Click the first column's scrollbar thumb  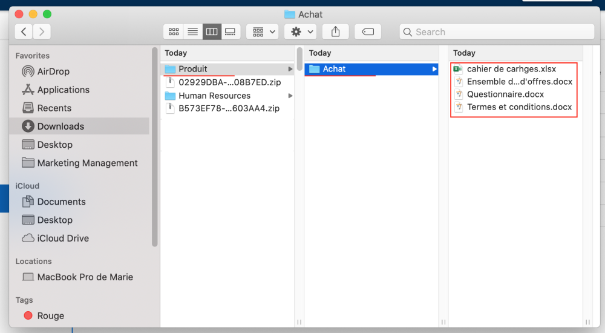(299, 59)
